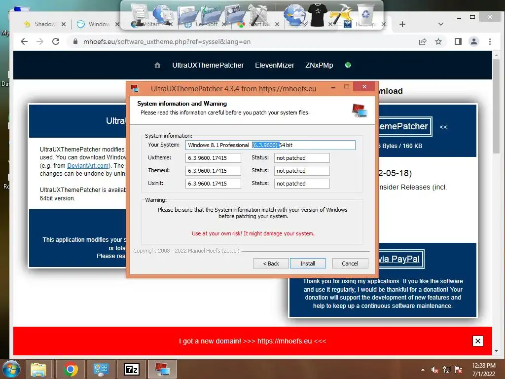
Task: Open Chrome profile avatar
Action: (x=474, y=41)
